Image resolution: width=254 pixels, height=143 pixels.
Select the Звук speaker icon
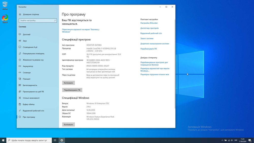pyautogui.click(x=20, y=41)
